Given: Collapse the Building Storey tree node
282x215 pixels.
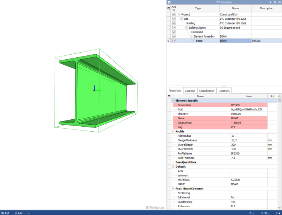Looking at the screenshot, I should (x=186, y=28).
